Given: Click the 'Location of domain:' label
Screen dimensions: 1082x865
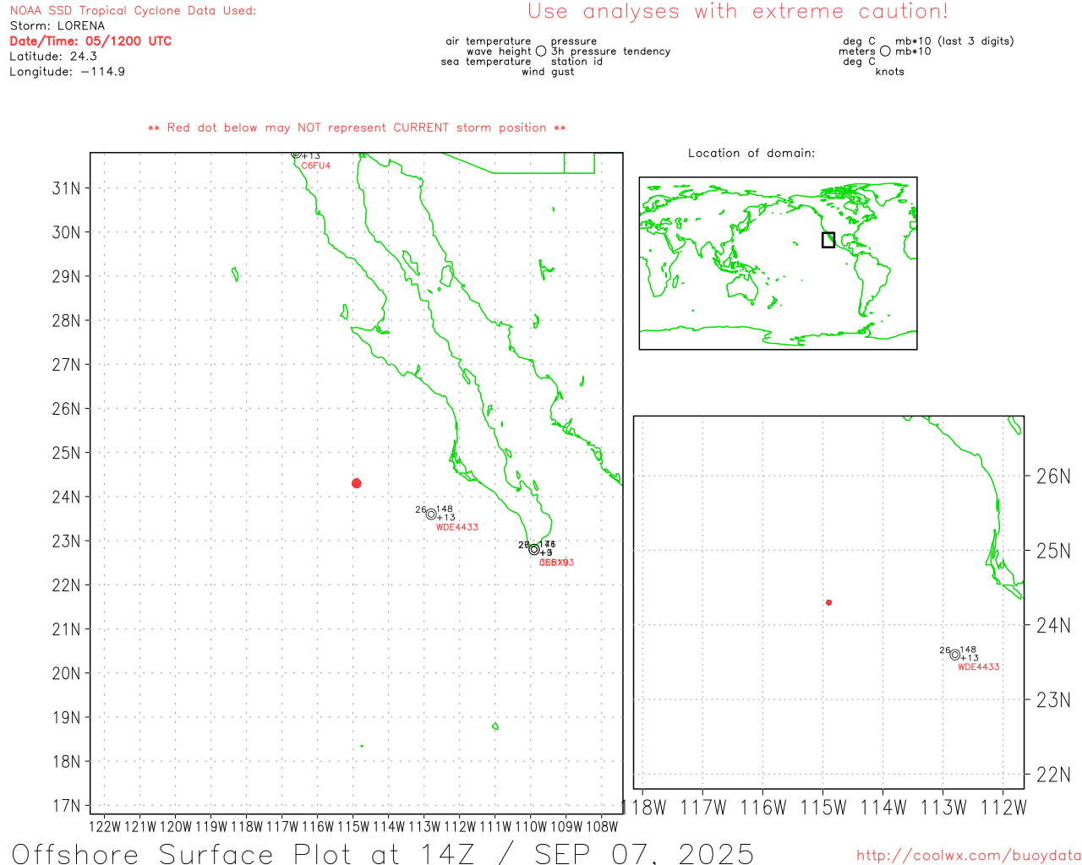Looking at the screenshot, I should point(751,153).
